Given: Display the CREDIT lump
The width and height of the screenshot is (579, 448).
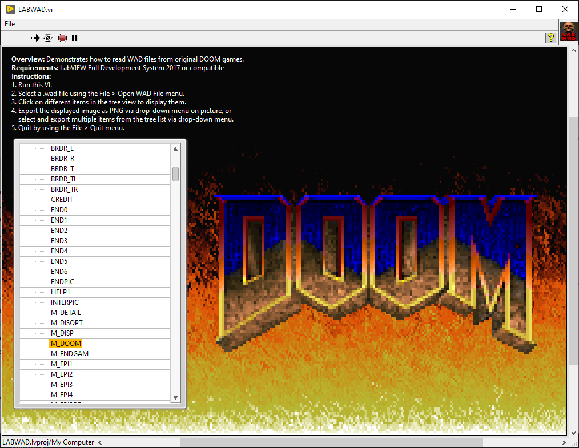Looking at the screenshot, I should (62, 200).
